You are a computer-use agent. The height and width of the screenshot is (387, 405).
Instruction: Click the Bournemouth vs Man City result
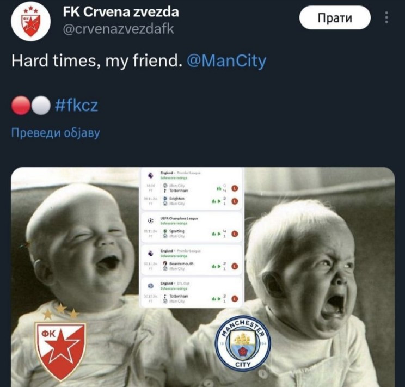coord(191,266)
